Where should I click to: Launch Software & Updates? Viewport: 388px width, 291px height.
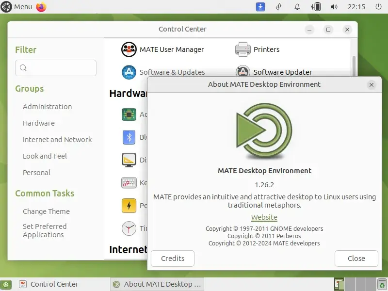click(x=173, y=72)
